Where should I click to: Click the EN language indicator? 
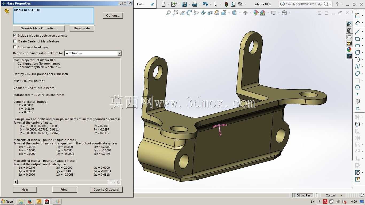point(312,202)
